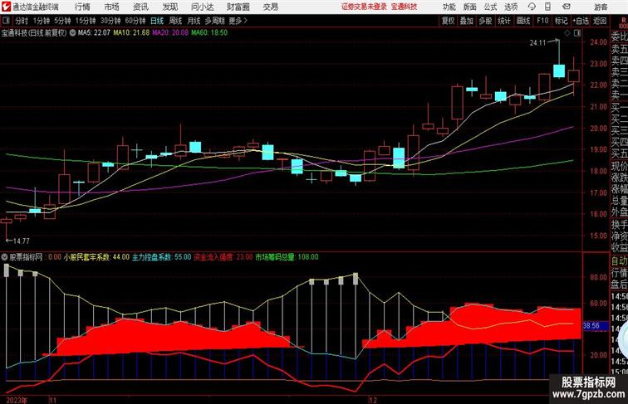Click the MA20: 20.08 label
628x404 pixels.
click(169, 33)
